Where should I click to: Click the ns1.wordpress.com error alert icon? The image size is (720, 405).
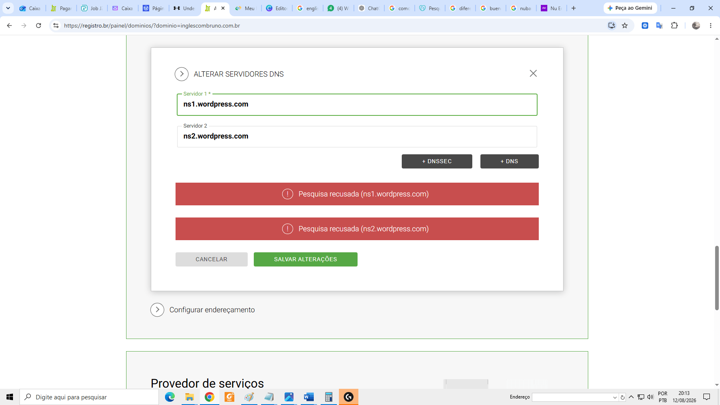[287, 194]
